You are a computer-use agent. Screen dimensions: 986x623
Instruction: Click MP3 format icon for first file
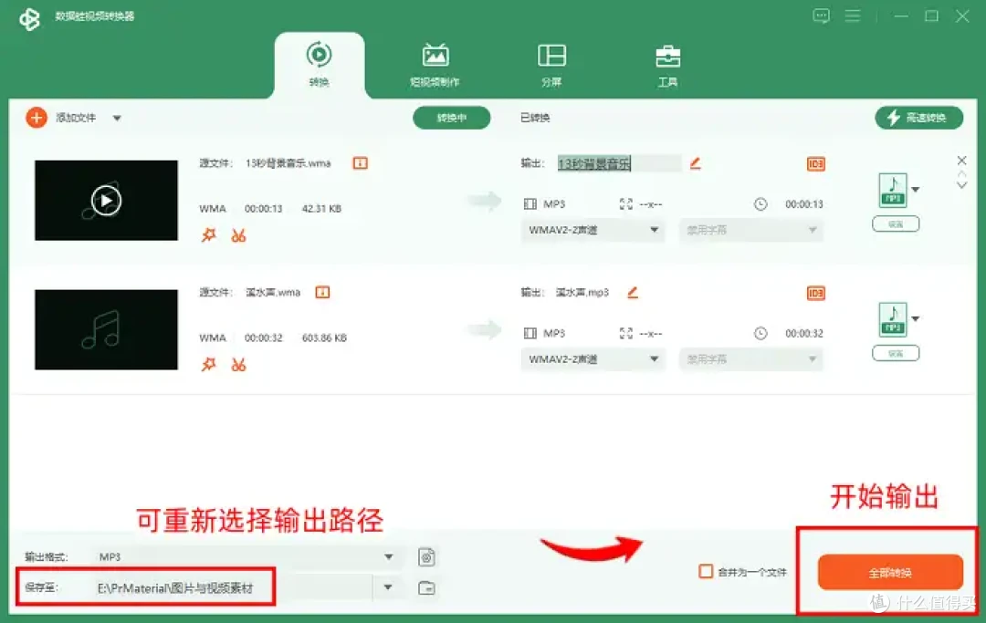click(x=893, y=191)
